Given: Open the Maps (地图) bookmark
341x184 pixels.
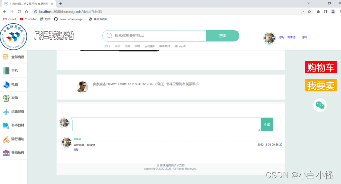Looking at the screenshot, I should tap(45, 19).
